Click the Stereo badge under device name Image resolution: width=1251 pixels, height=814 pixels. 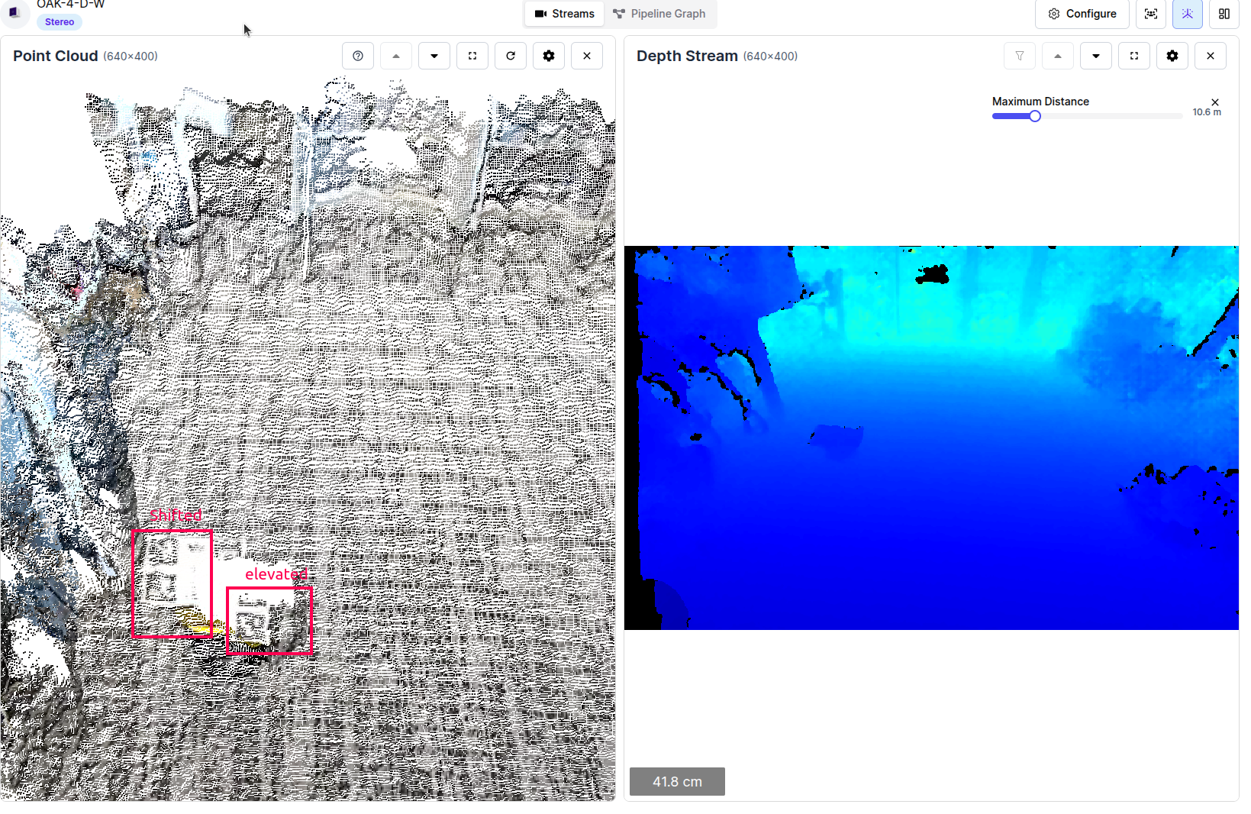60,22
